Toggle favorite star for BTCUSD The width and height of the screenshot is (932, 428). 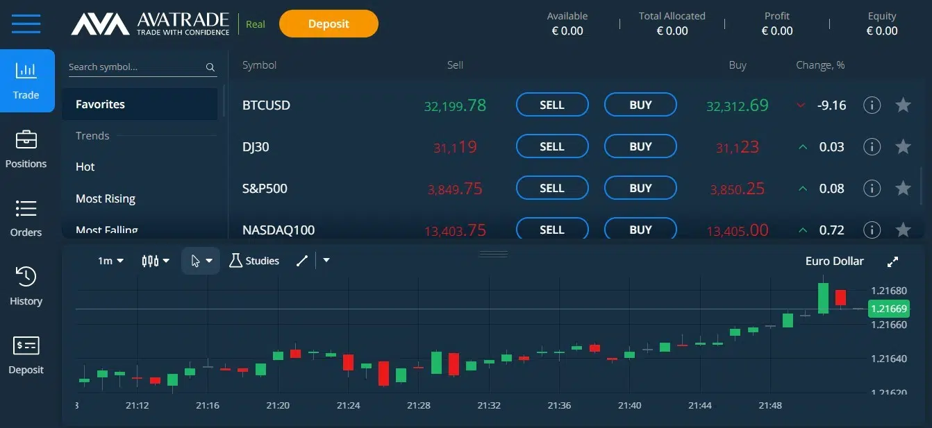[x=903, y=105]
